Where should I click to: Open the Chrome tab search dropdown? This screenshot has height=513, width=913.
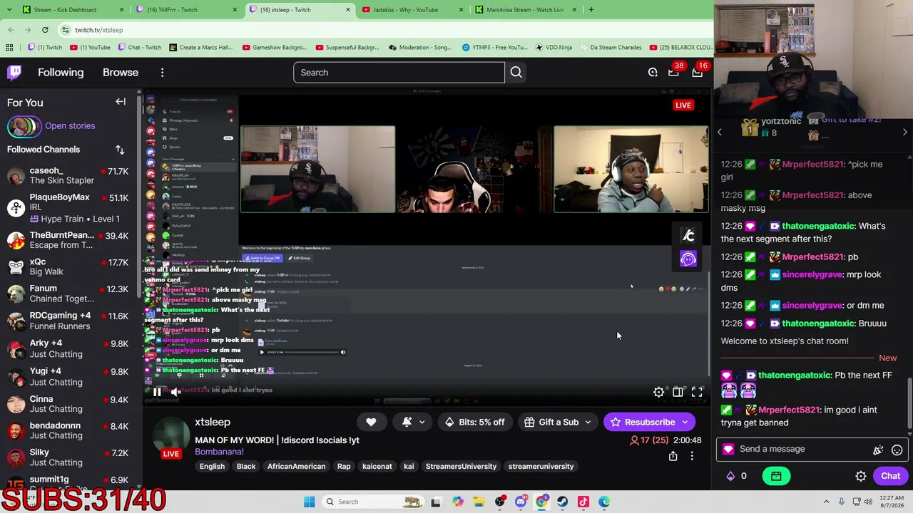pos(9,10)
